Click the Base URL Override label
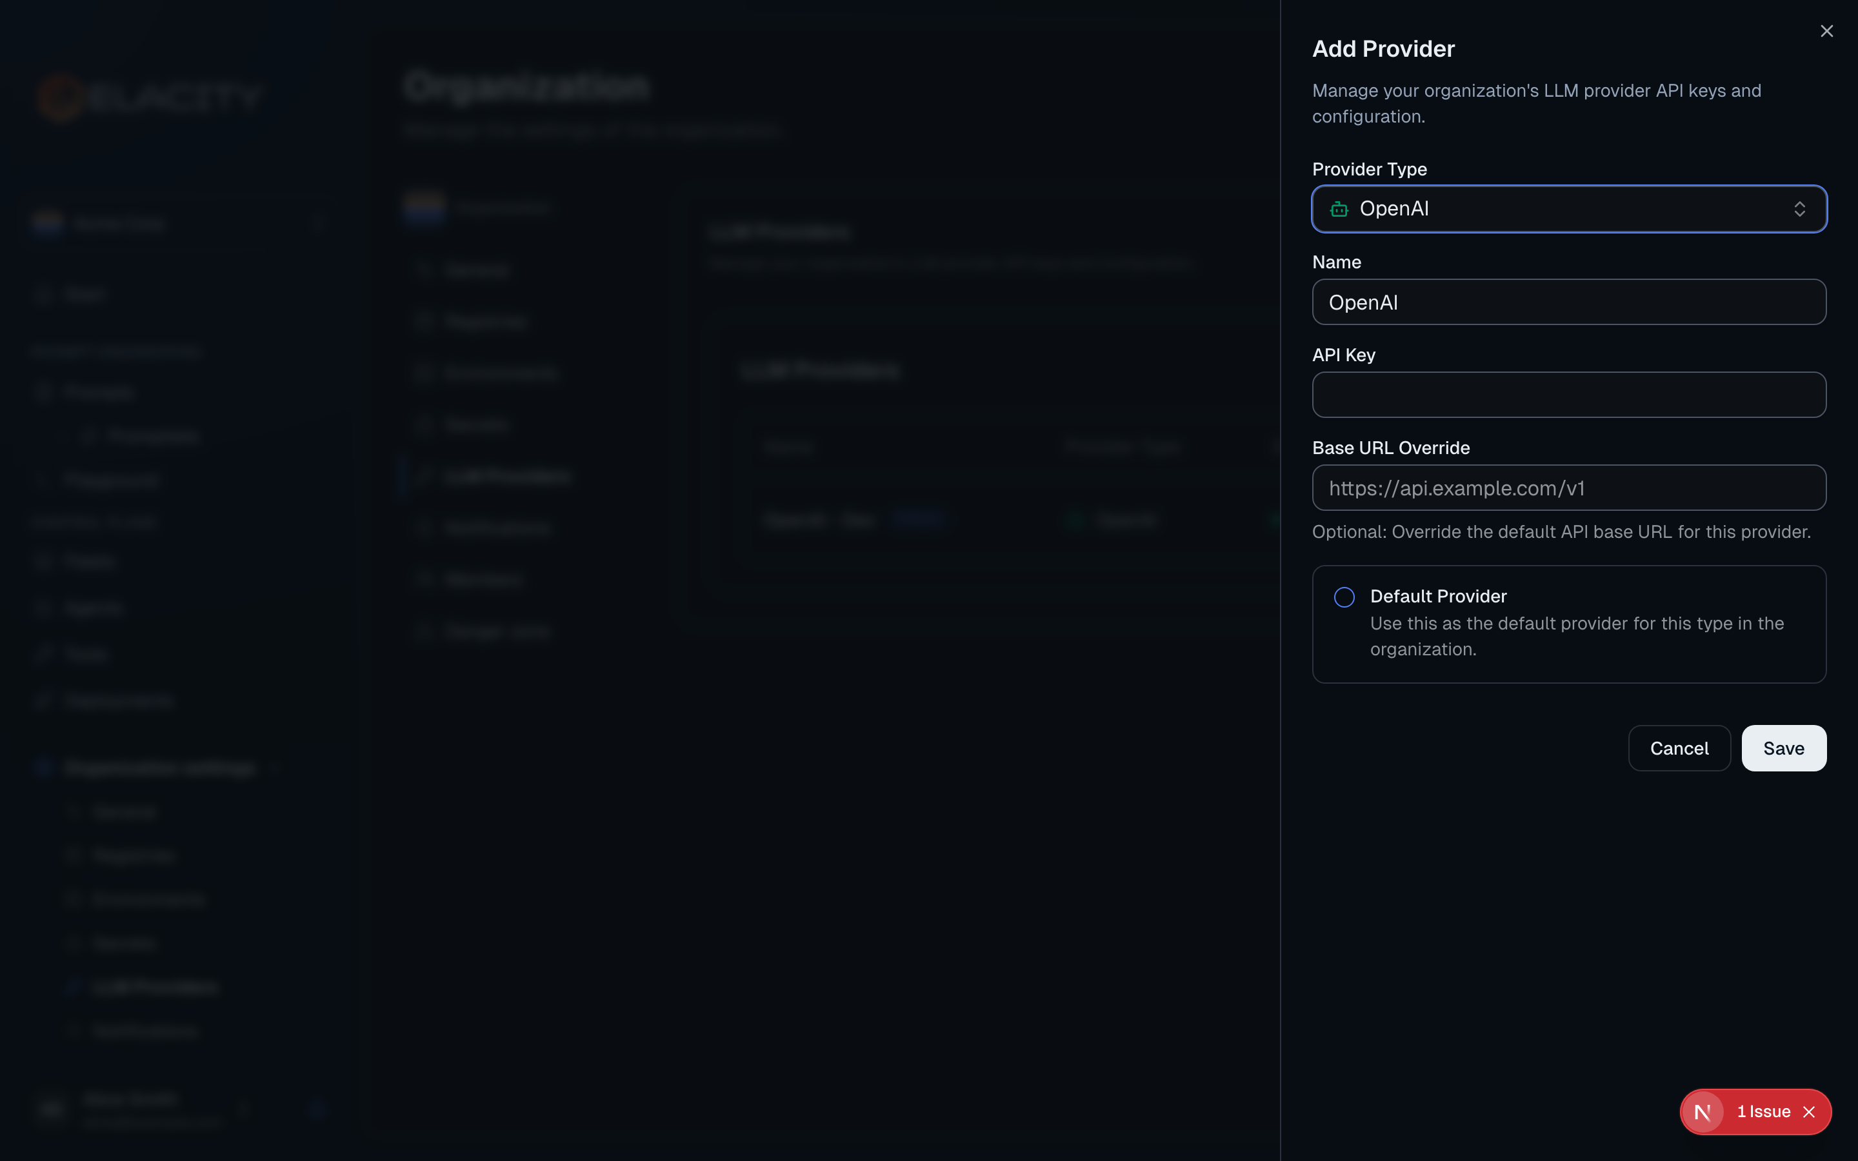1858x1161 pixels. [1390, 448]
